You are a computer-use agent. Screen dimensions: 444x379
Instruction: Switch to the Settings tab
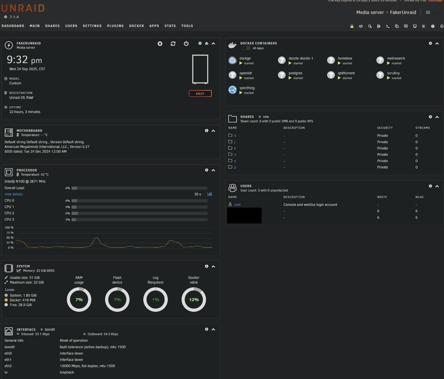point(92,26)
